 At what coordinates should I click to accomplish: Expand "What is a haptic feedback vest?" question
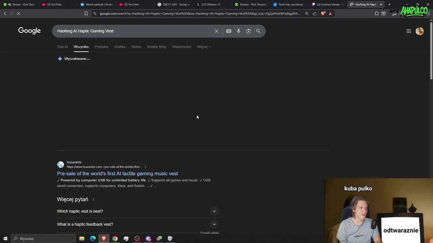(x=138, y=224)
